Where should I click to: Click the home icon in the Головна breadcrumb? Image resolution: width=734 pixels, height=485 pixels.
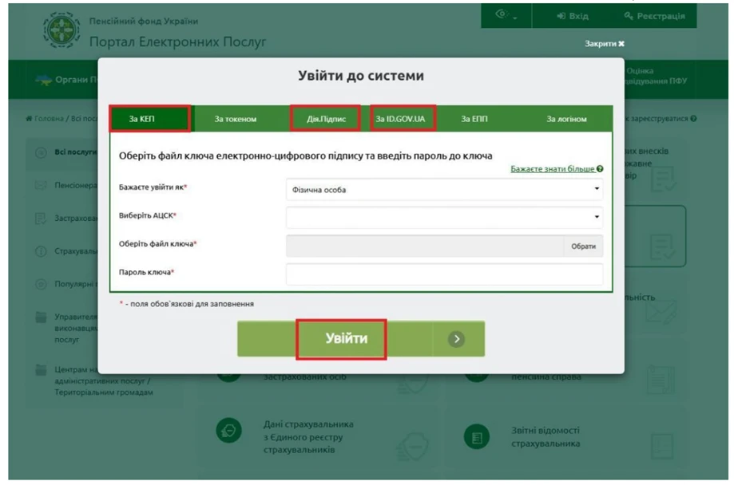point(29,119)
